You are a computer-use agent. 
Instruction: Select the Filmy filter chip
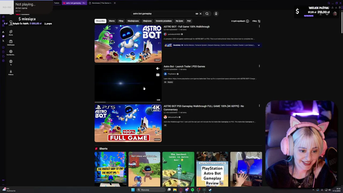click(121, 21)
